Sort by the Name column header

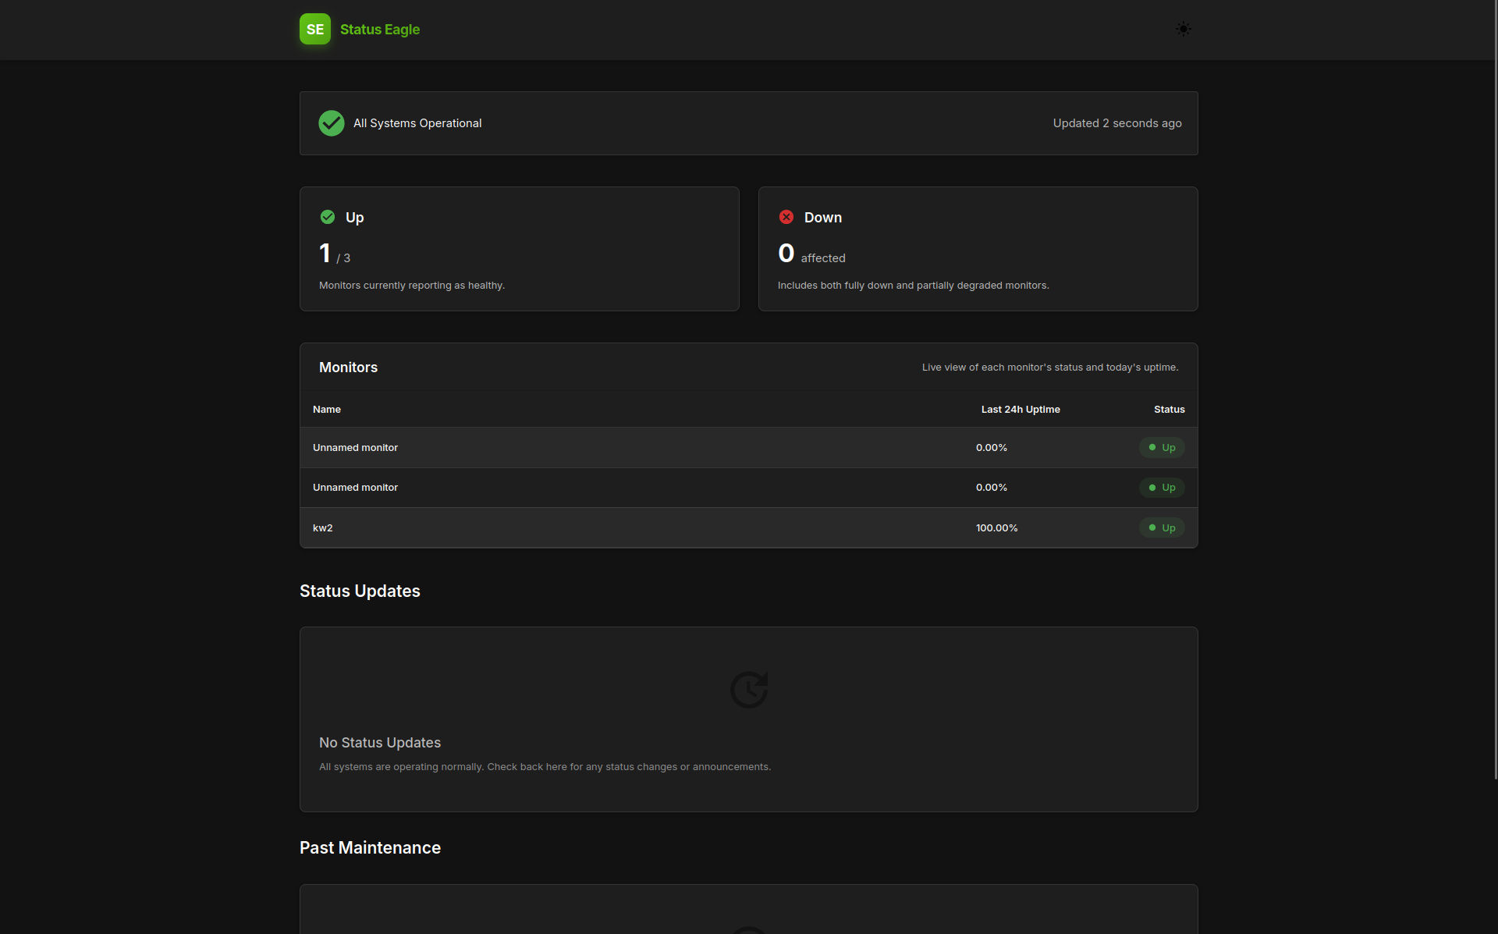point(327,409)
